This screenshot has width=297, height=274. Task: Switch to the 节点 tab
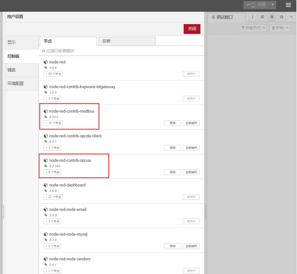pos(68,41)
